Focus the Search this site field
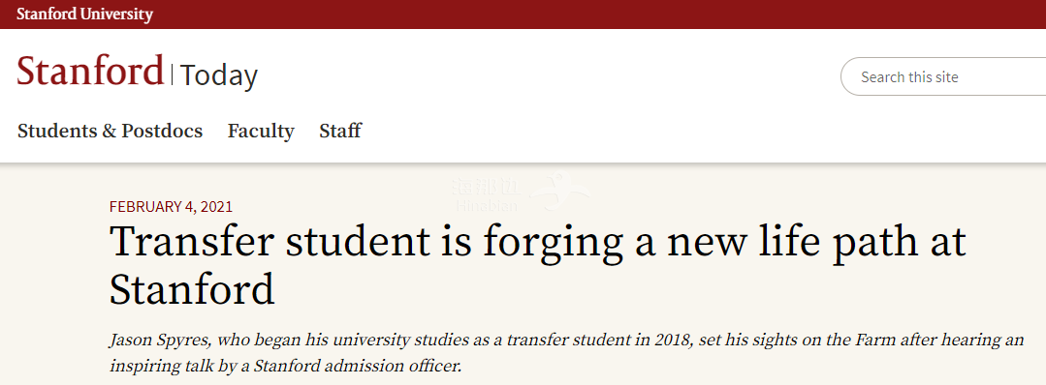Viewport: 1046px width, 385px height. (942, 76)
